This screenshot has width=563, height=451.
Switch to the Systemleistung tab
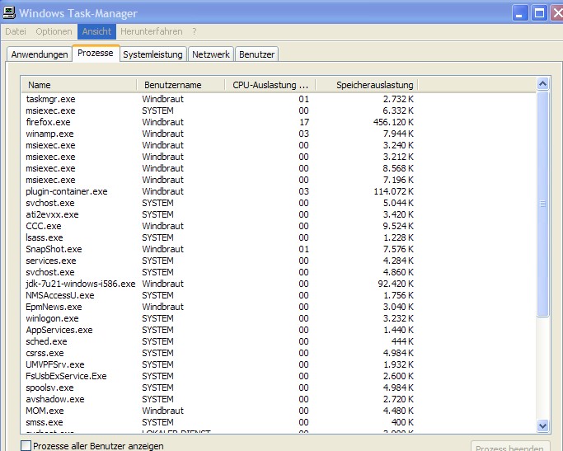tap(152, 54)
